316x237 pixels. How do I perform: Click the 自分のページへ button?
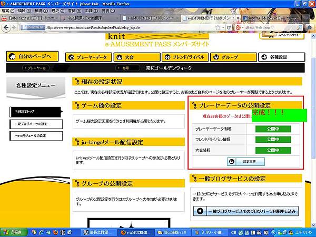coord(33,56)
